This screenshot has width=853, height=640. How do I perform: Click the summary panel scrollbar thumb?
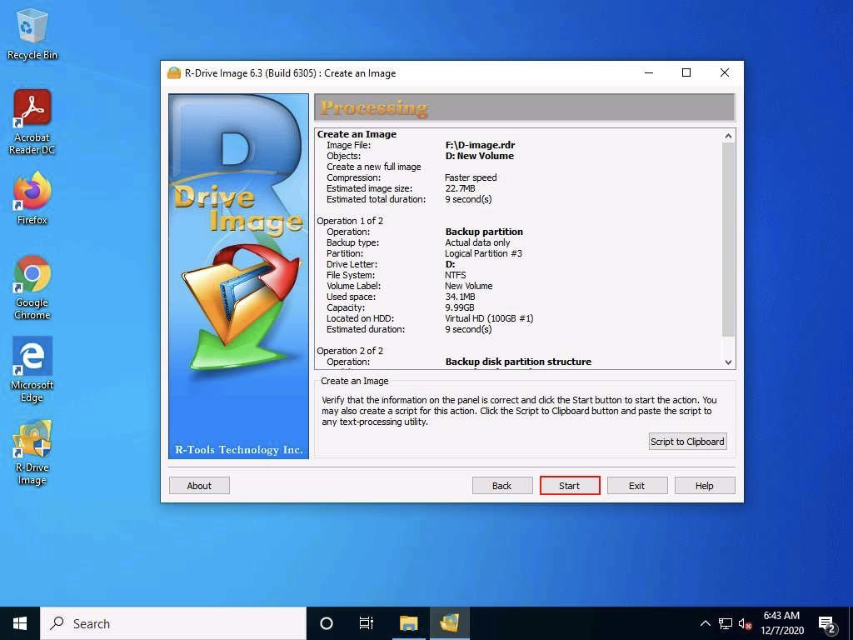pyautogui.click(x=728, y=239)
